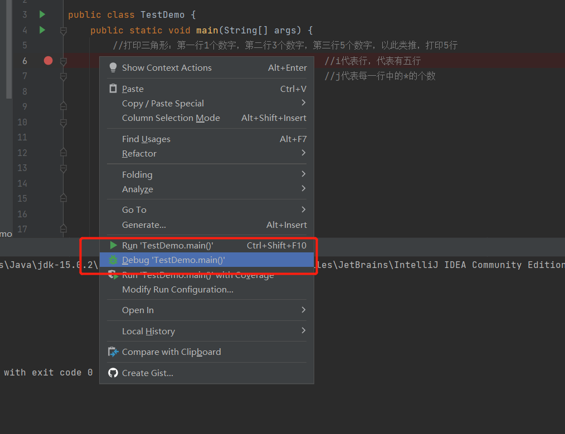Click line number 5 in the gutter
Screen dimensions: 565x434
pyautogui.click(x=25, y=45)
